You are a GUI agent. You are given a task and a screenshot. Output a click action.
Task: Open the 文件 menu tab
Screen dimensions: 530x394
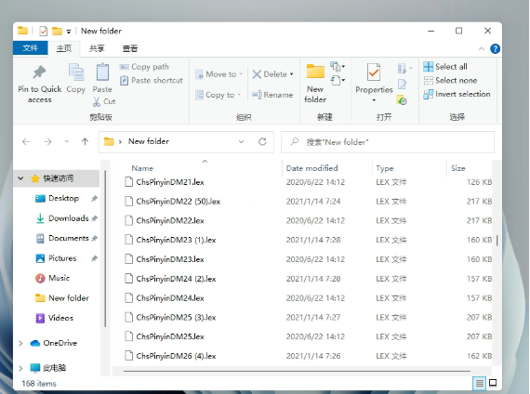(x=30, y=48)
